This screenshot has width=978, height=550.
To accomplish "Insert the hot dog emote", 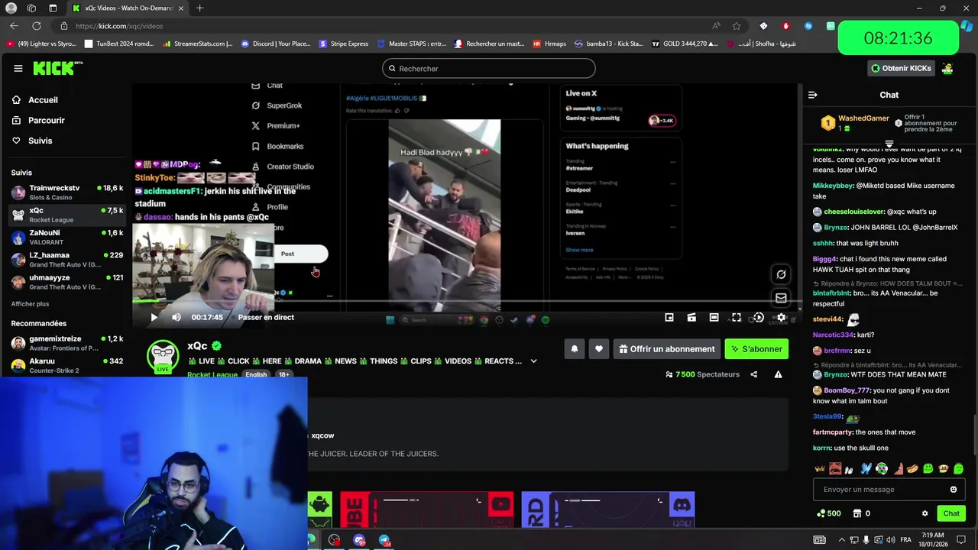I will (912, 468).
